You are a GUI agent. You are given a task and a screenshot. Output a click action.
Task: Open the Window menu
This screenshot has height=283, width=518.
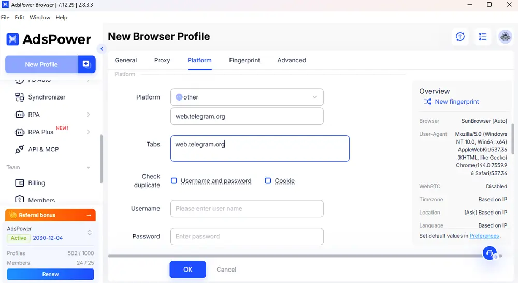click(x=40, y=17)
